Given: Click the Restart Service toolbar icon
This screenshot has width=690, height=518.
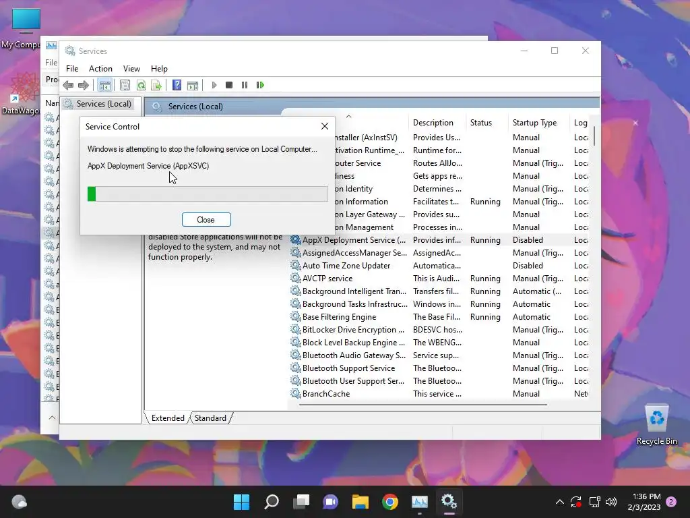Looking at the screenshot, I should (x=260, y=85).
